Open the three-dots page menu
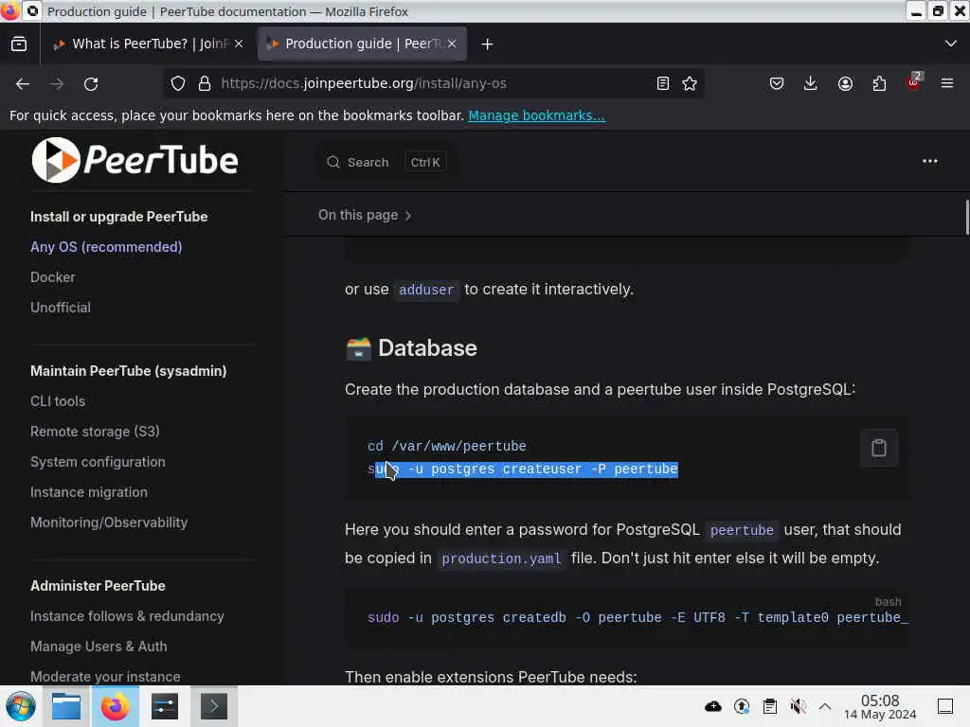The height and width of the screenshot is (727, 970). (930, 161)
